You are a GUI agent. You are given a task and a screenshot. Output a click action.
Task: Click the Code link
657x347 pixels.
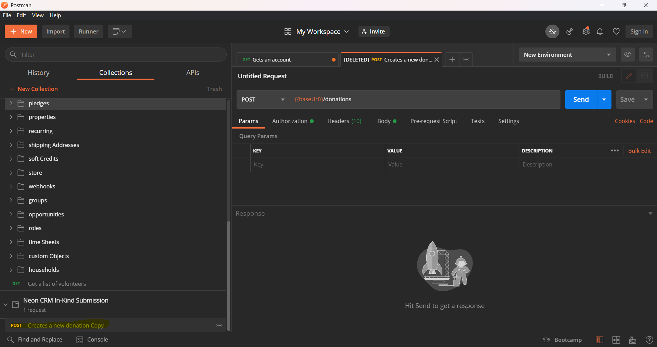646,121
